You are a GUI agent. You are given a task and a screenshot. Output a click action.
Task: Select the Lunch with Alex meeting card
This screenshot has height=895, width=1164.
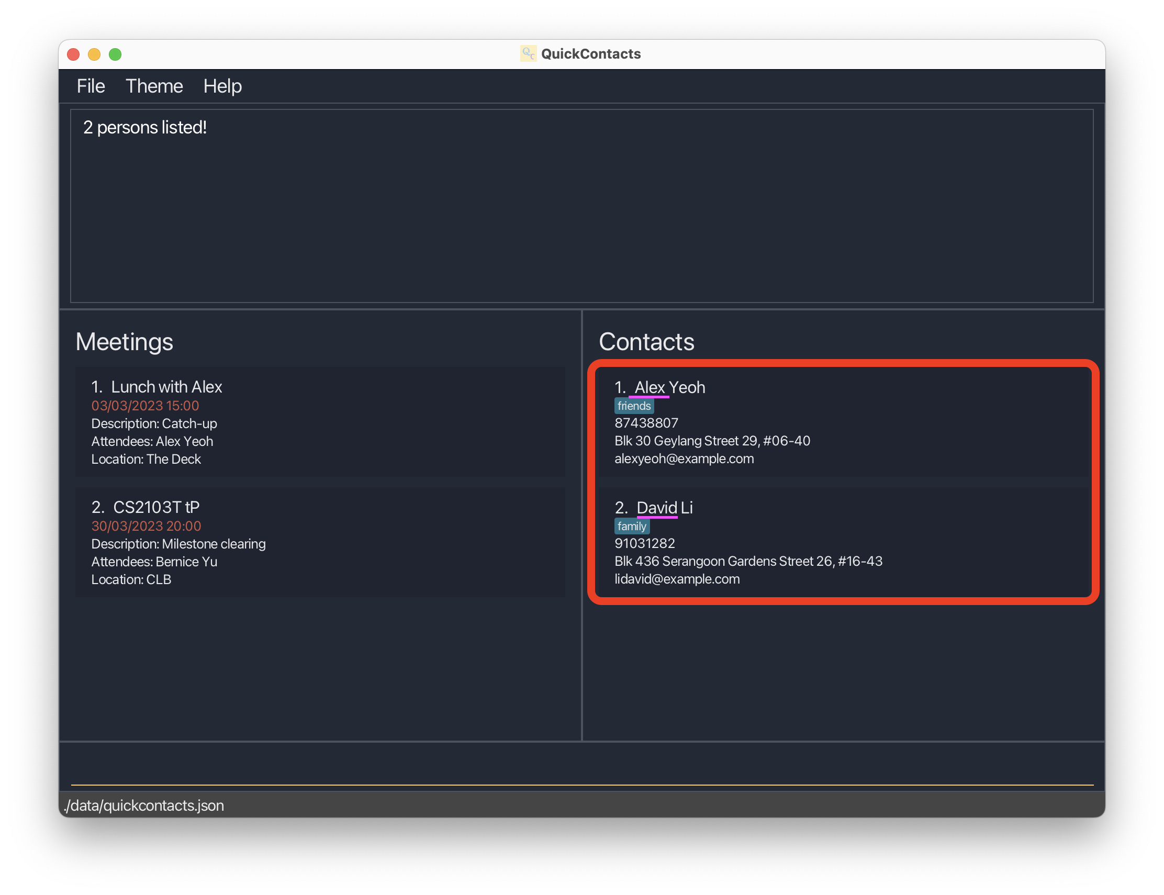click(320, 421)
